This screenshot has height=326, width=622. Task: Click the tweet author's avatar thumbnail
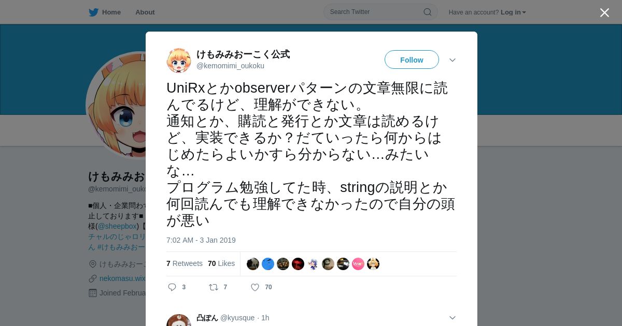(179, 60)
